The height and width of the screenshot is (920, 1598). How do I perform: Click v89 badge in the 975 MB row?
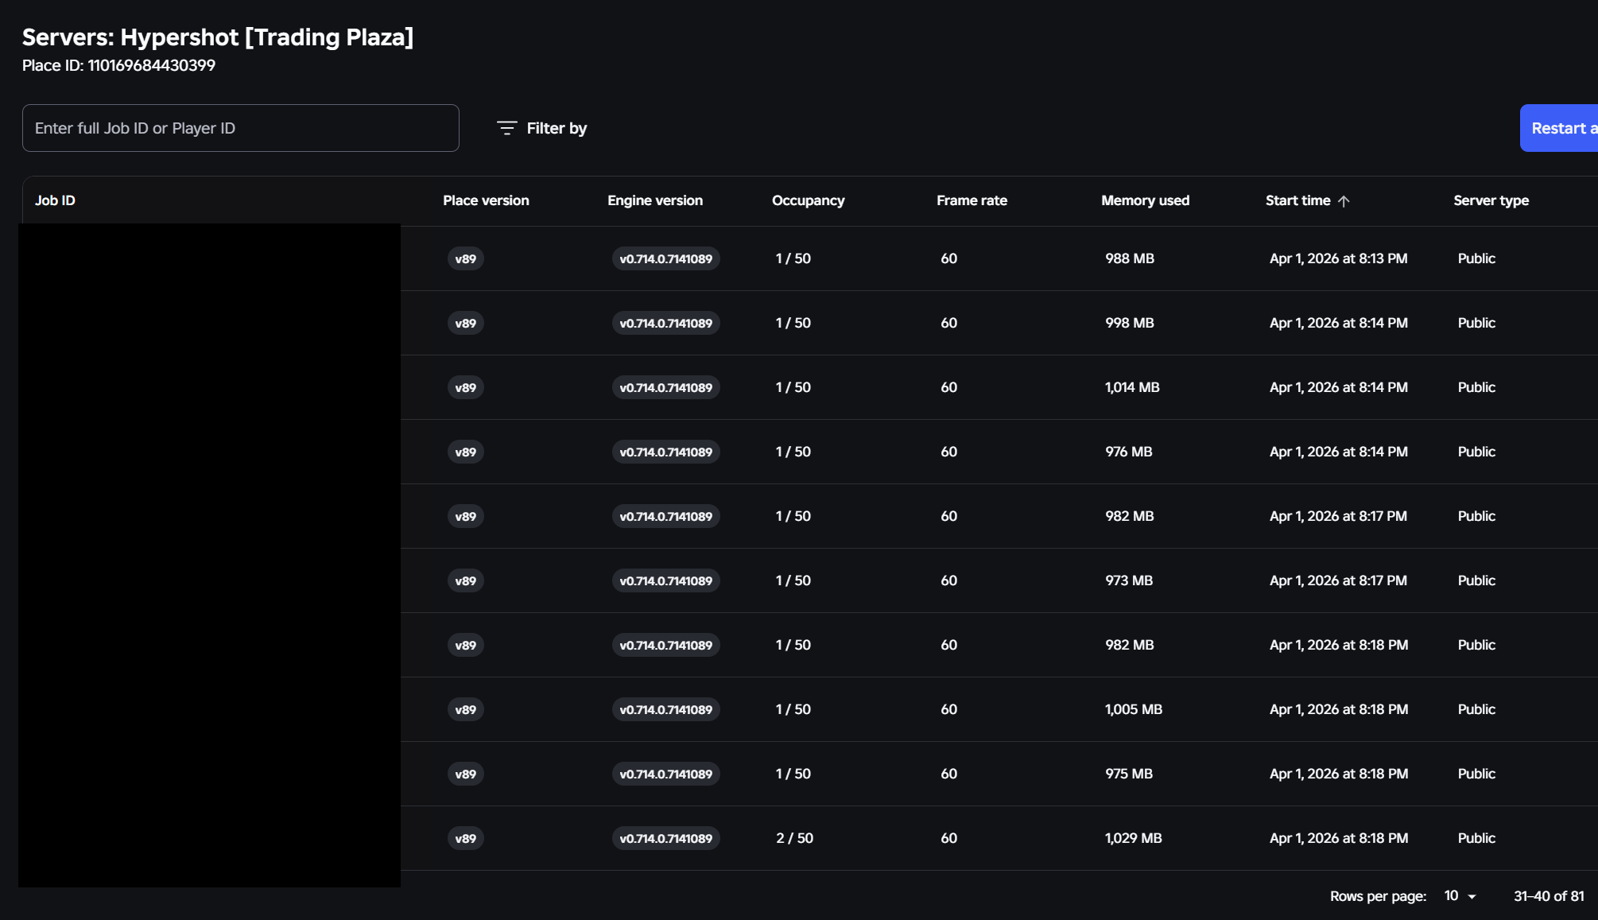(x=465, y=774)
